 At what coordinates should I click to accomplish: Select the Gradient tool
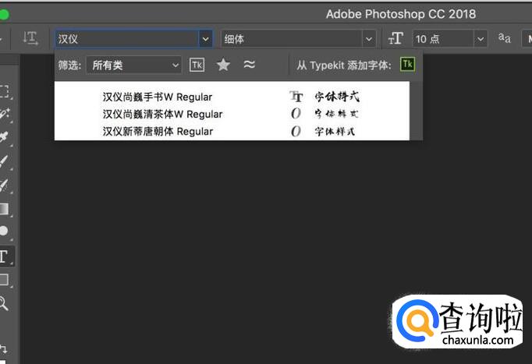point(4,208)
